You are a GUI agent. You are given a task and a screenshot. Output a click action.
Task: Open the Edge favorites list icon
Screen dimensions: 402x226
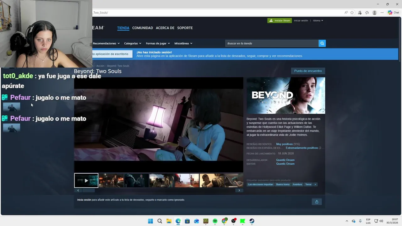pos(367,13)
